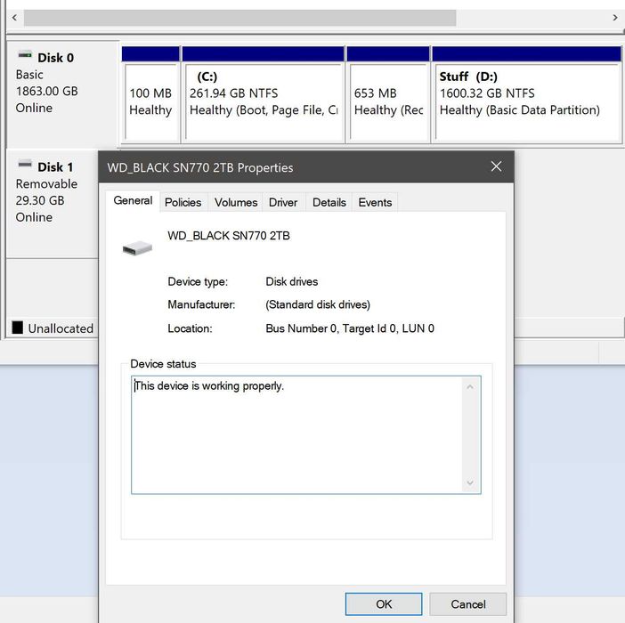The width and height of the screenshot is (625, 623).
Task: Select the 653 MB recovery partition
Action: (x=388, y=94)
